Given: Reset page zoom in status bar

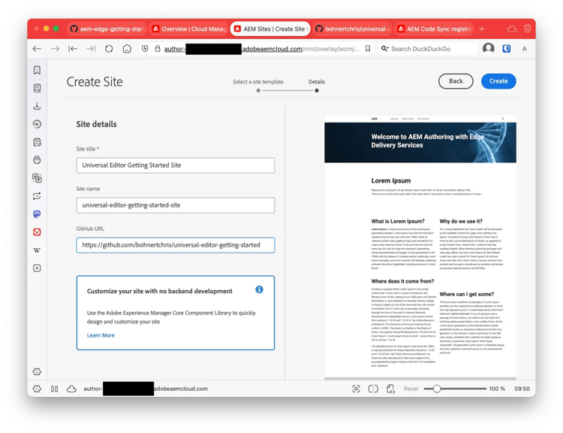Looking at the screenshot, I should click(x=411, y=389).
